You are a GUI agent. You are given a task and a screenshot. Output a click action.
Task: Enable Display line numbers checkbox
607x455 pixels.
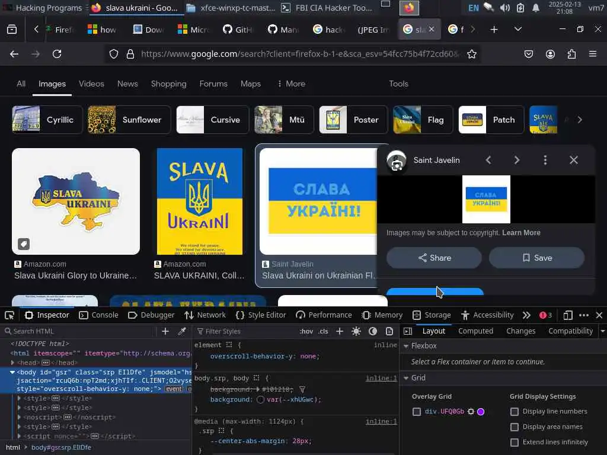click(x=515, y=412)
